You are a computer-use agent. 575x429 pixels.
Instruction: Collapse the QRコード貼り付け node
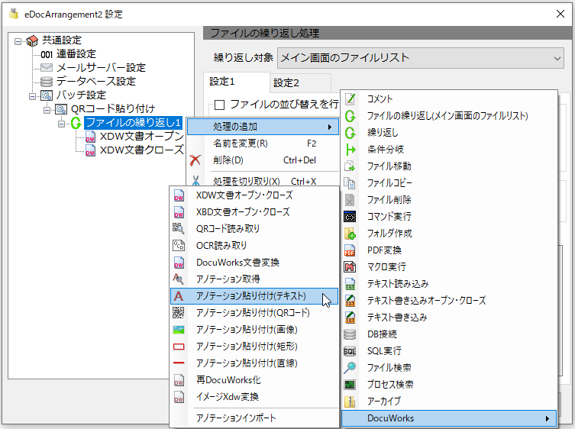47,110
